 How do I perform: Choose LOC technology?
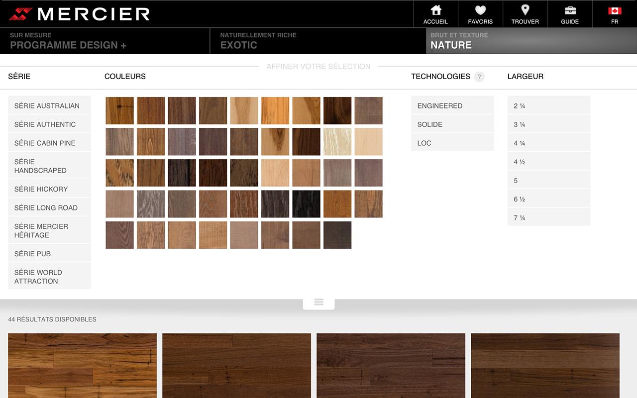[x=452, y=143]
